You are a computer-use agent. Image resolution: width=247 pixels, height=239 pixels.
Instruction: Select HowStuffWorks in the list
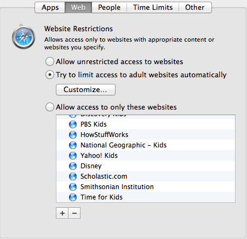[x=146, y=135]
